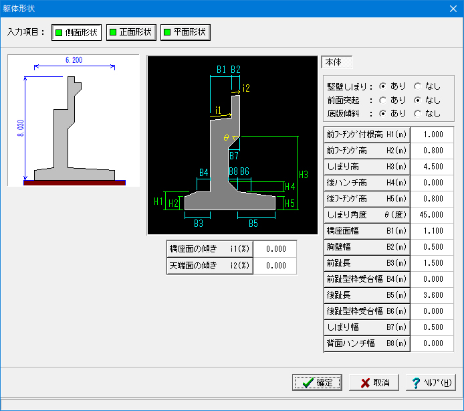
Task: Edit the H3 しぼり高 value 4.500
Action: click(432, 167)
